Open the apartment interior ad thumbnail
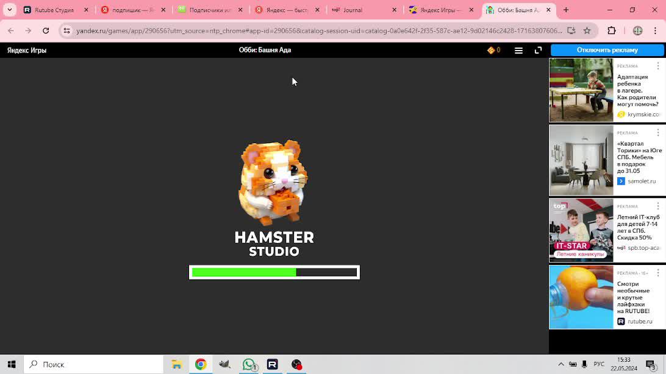Image resolution: width=666 pixels, height=374 pixels. click(581, 160)
